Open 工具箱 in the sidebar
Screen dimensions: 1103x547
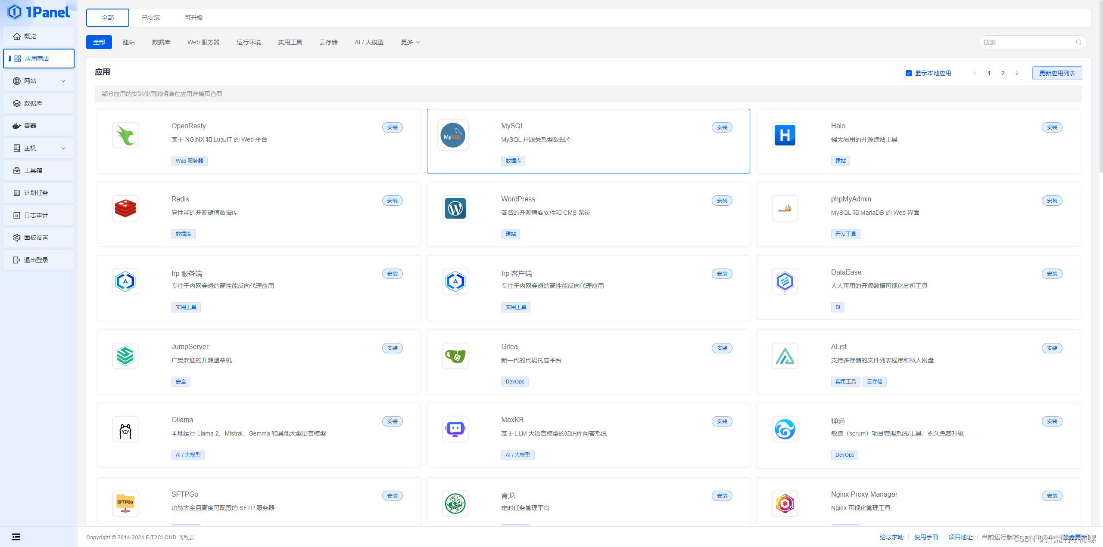tap(39, 170)
